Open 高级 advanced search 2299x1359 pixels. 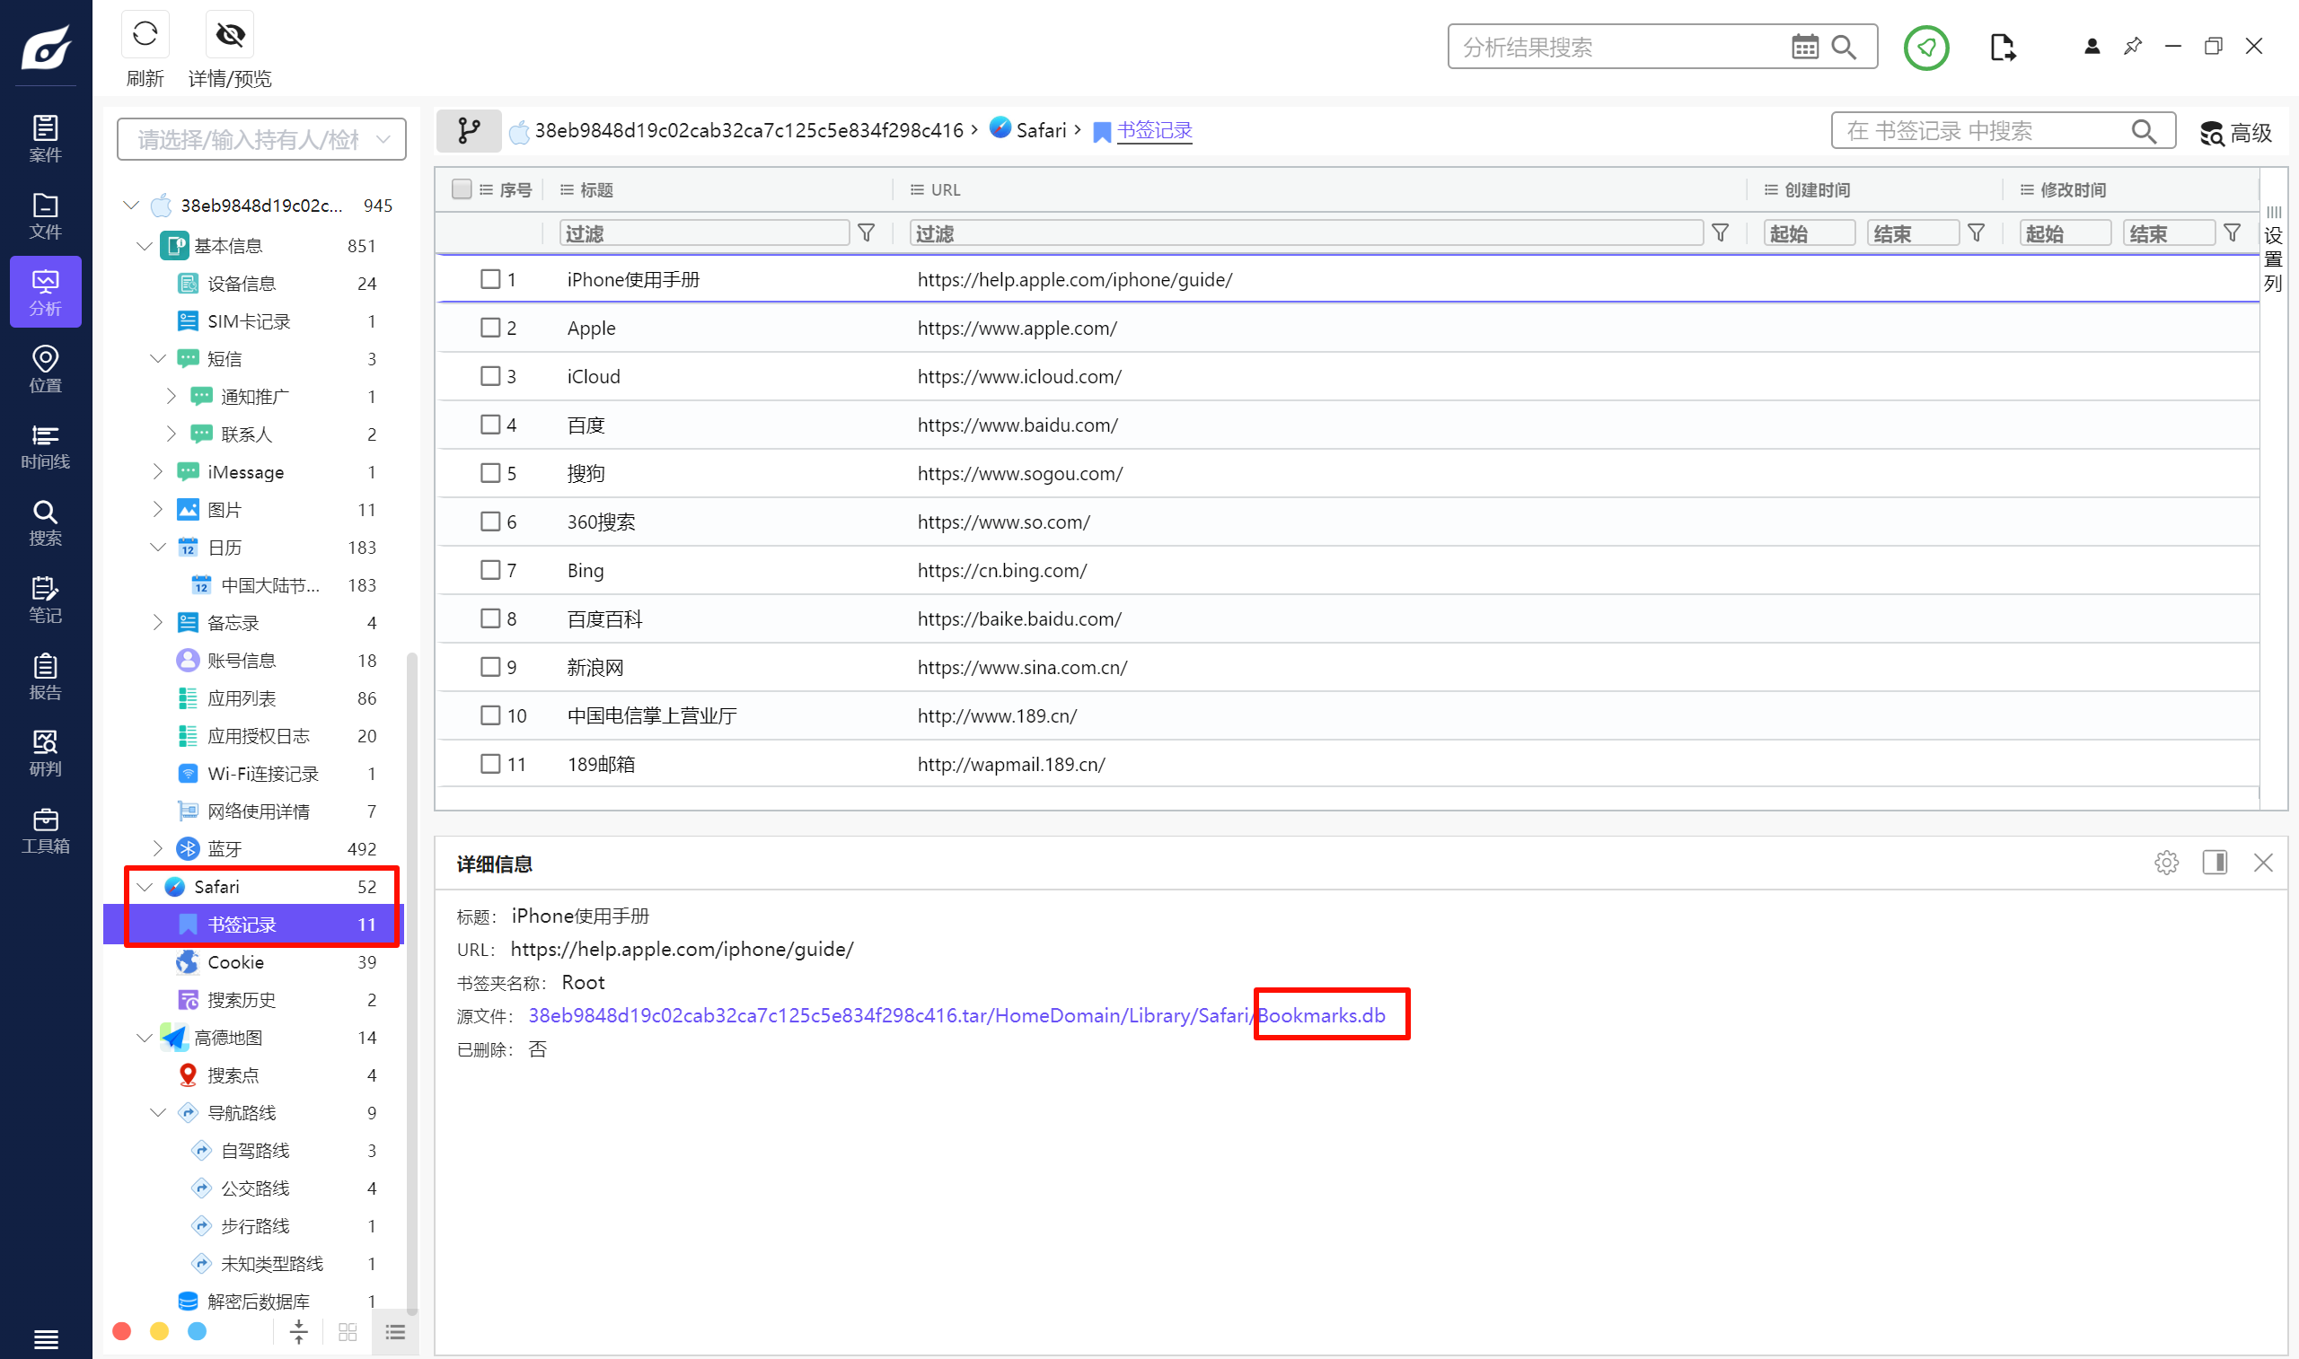tap(2236, 133)
